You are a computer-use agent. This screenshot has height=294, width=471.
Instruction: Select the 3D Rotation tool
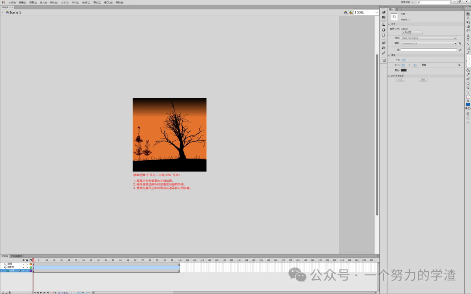coord(468,26)
